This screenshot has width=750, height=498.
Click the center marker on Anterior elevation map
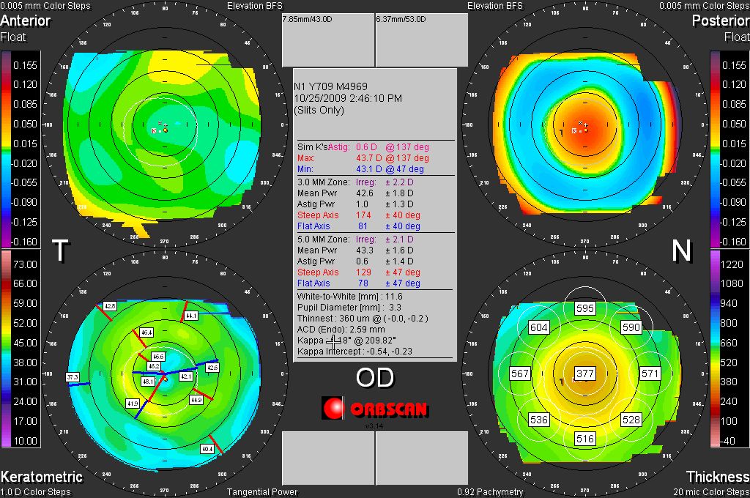[165, 130]
